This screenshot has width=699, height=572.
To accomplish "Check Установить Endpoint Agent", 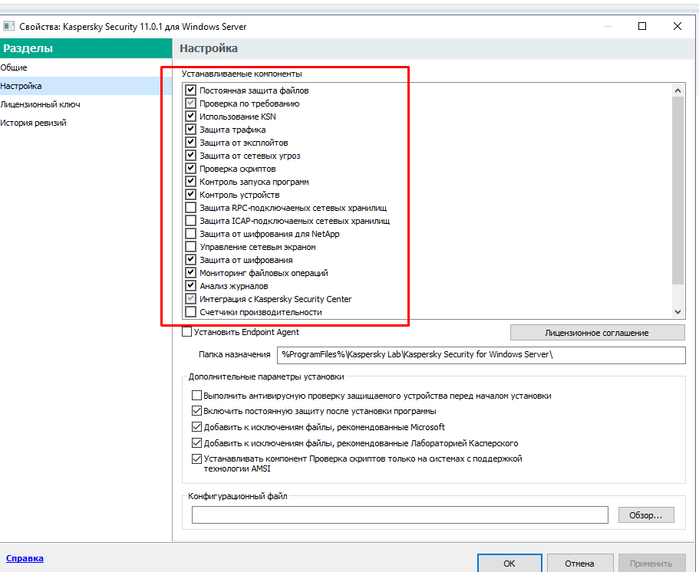I will pyautogui.click(x=186, y=332).
